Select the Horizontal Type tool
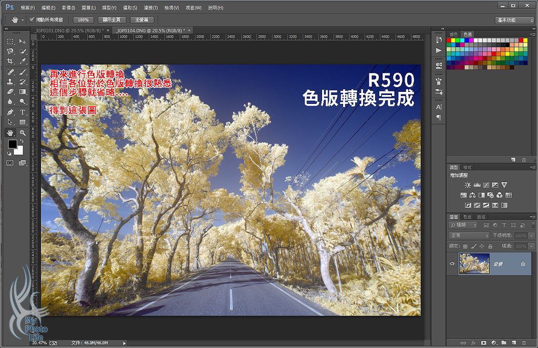Viewport: 538px width, 348px height. coord(23,112)
